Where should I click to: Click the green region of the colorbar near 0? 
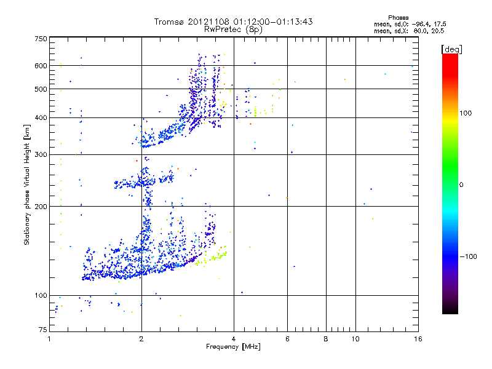coord(450,184)
